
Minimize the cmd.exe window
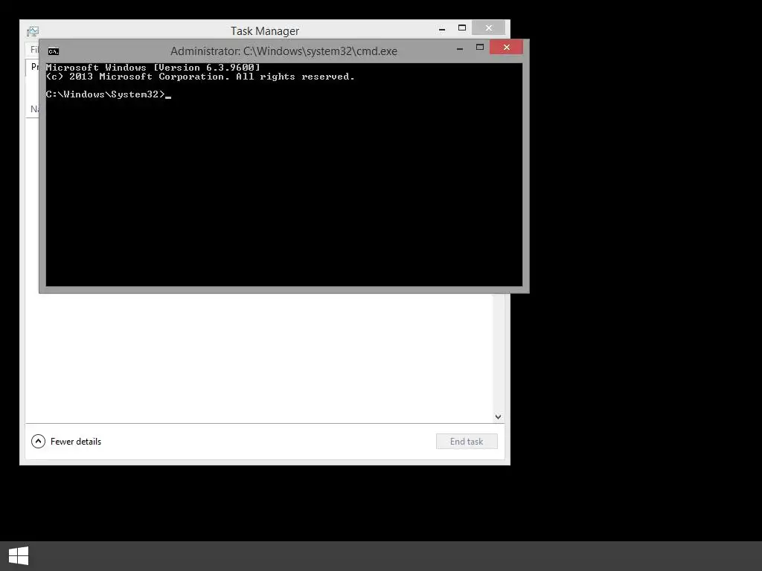[460, 48]
